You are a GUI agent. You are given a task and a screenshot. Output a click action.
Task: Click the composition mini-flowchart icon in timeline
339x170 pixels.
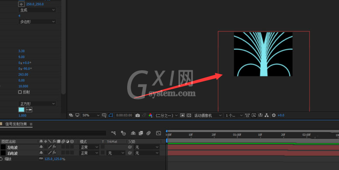[113, 133]
